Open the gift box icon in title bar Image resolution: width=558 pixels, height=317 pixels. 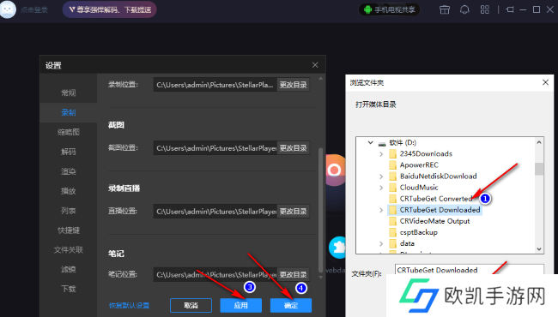pos(445,9)
